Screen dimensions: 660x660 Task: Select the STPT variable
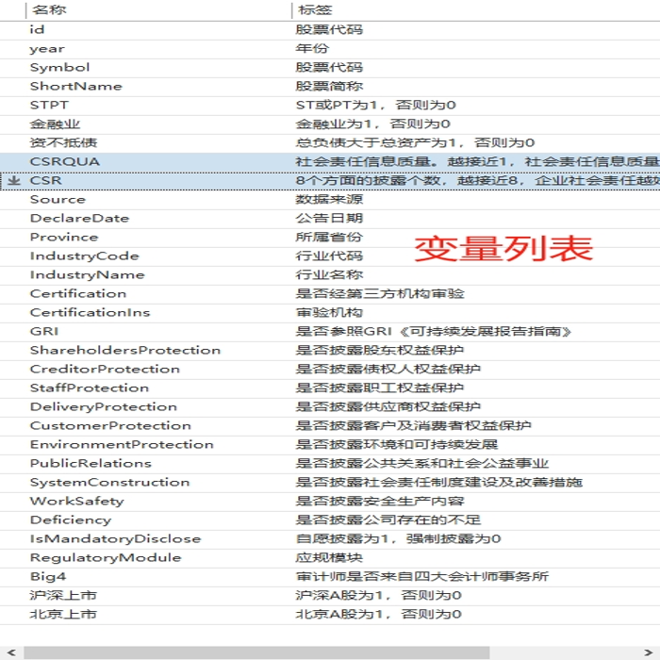coord(49,105)
